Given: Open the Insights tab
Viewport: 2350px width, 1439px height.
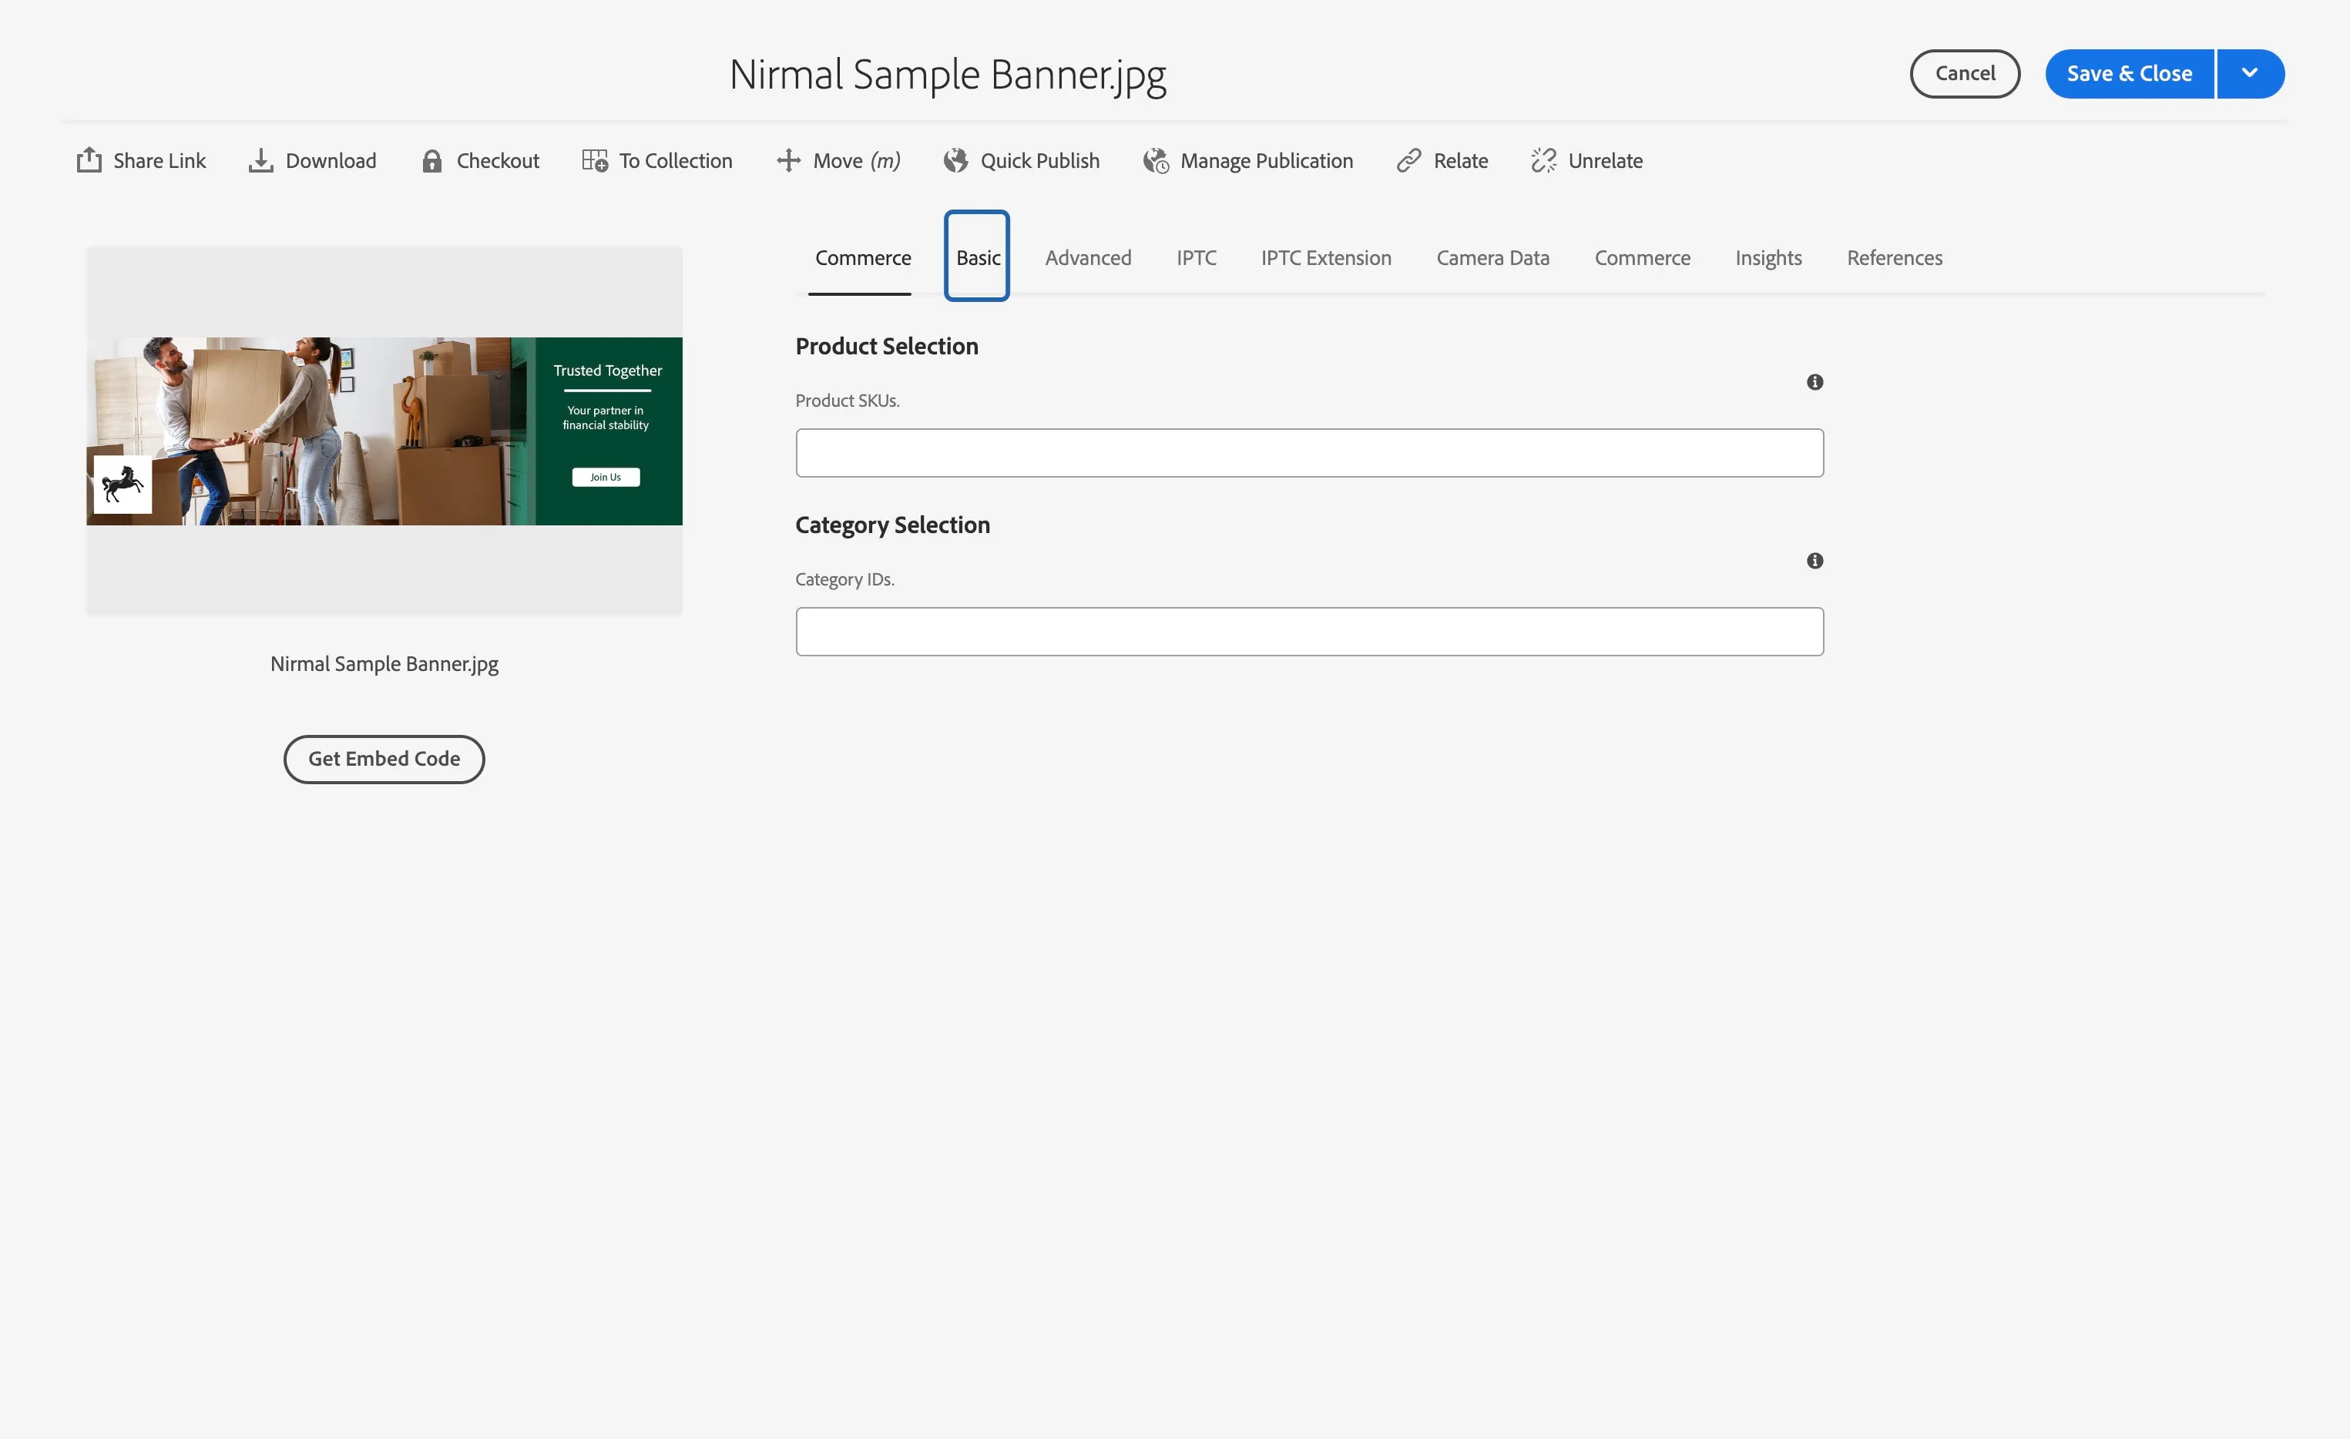Looking at the screenshot, I should 1768,257.
